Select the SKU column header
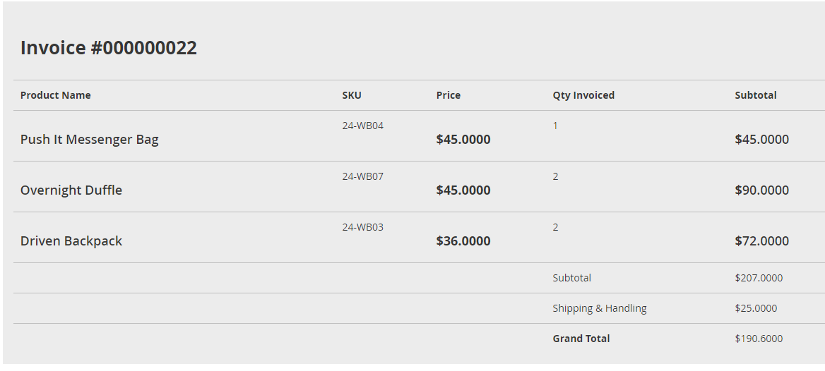The height and width of the screenshot is (371, 825). pos(352,95)
